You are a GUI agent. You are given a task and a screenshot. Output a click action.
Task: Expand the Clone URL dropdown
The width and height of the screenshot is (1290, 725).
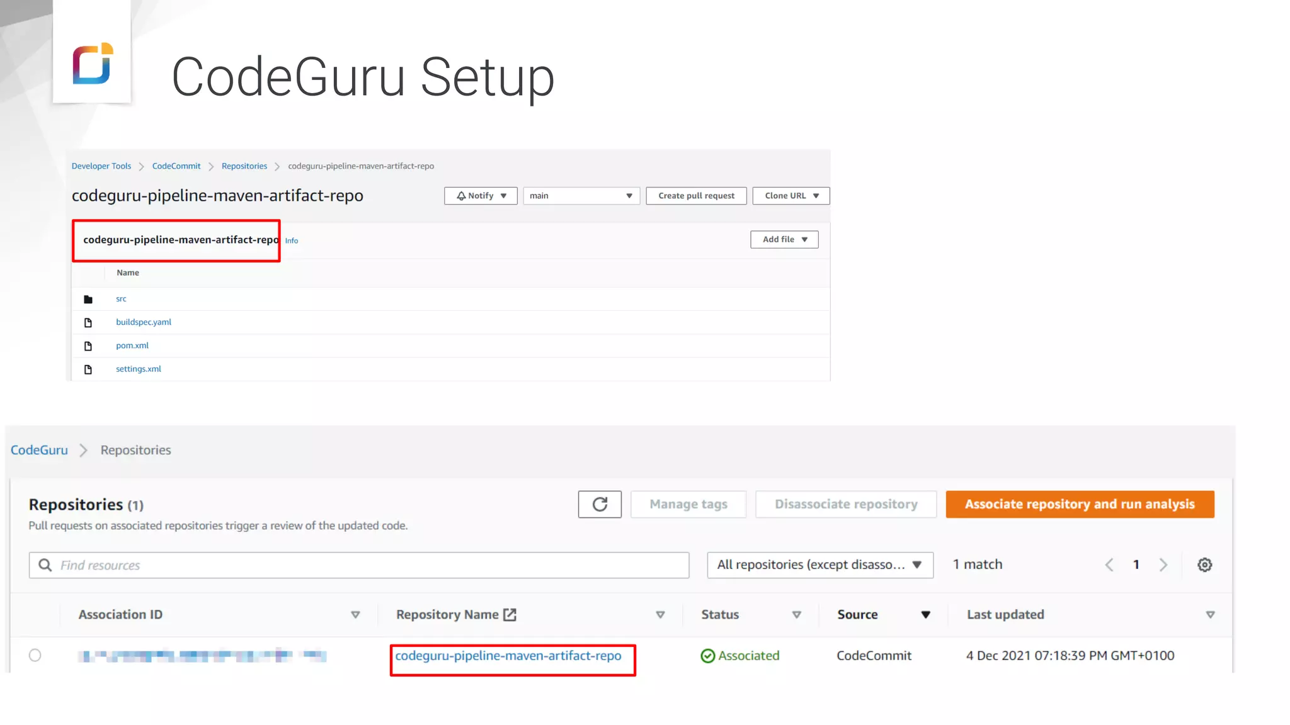pyautogui.click(x=791, y=196)
